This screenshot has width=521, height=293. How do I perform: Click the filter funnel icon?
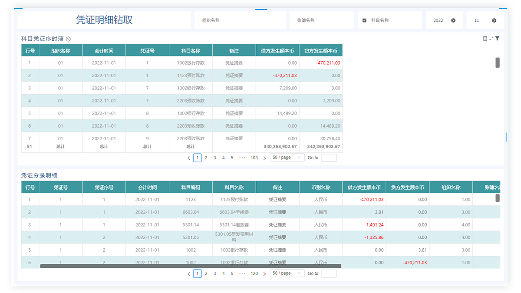coord(497,39)
